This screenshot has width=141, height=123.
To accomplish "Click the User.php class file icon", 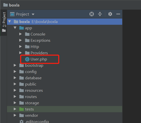I will tap(27, 59).
